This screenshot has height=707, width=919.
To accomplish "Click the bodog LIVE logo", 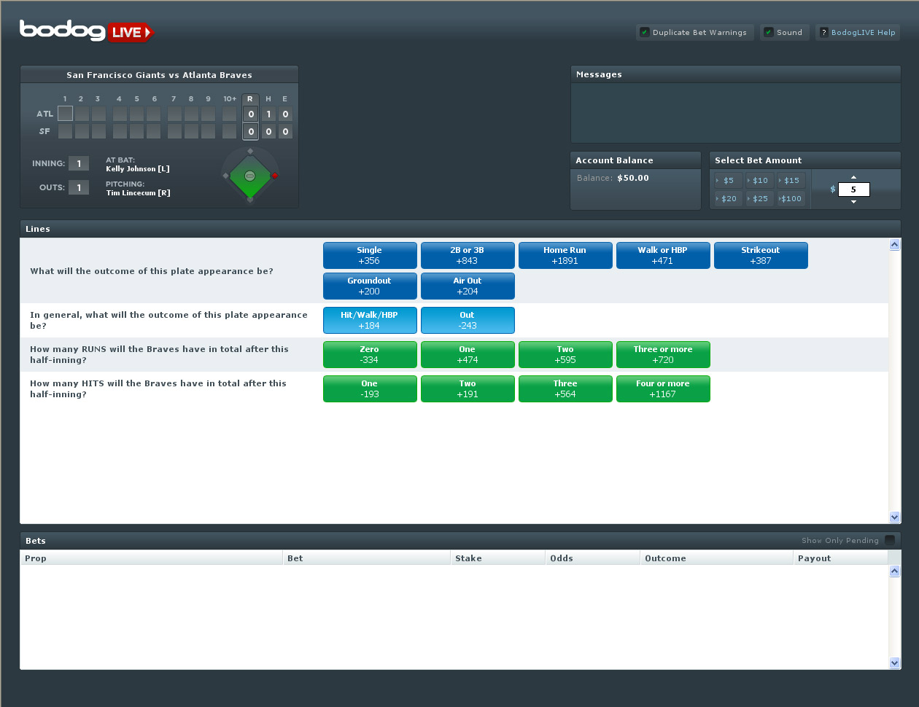I will click(87, 31).
